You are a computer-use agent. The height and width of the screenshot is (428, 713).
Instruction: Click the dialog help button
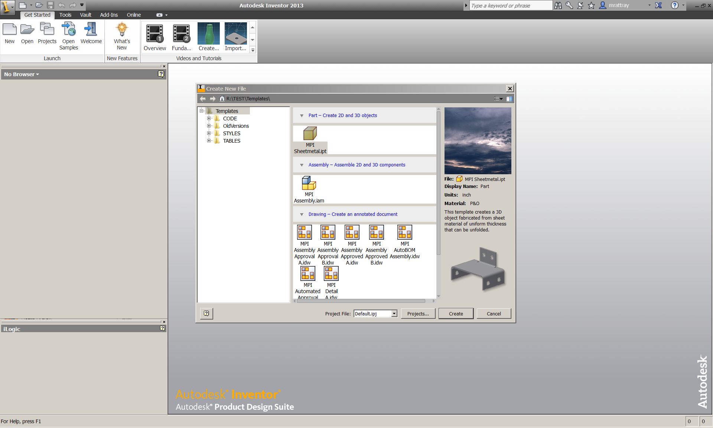[x=206, y=314]
